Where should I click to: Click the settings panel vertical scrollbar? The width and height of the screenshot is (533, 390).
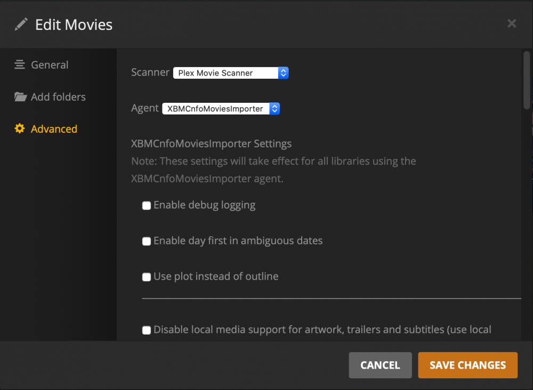coord(527,80)
